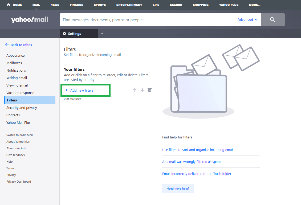Move filter down with the down arrow
Screen dimensions: 301x205
(142, 90)
